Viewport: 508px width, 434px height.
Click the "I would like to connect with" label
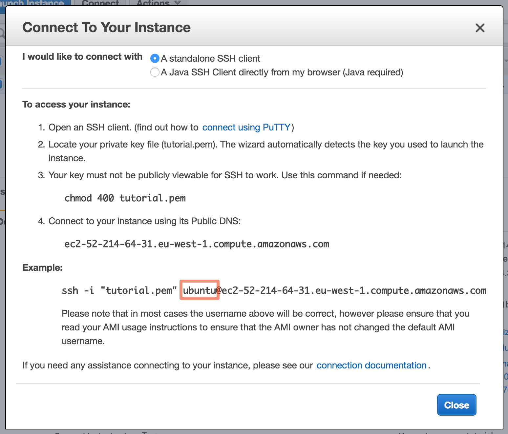pyautogui.click(x=82, y=57)
